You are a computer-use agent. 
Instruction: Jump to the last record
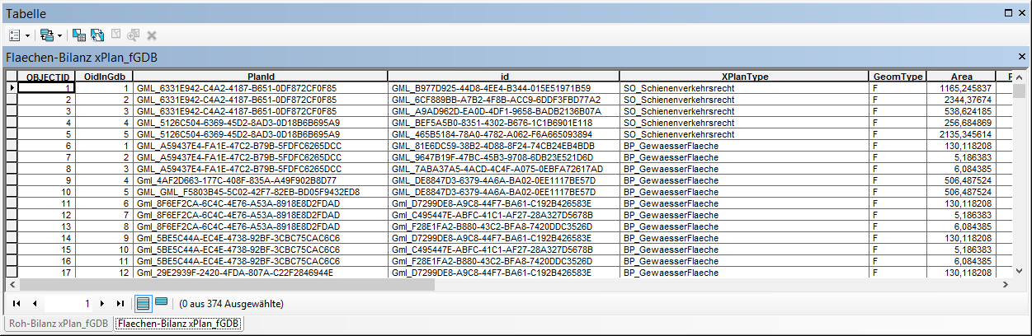coord(120,304)
